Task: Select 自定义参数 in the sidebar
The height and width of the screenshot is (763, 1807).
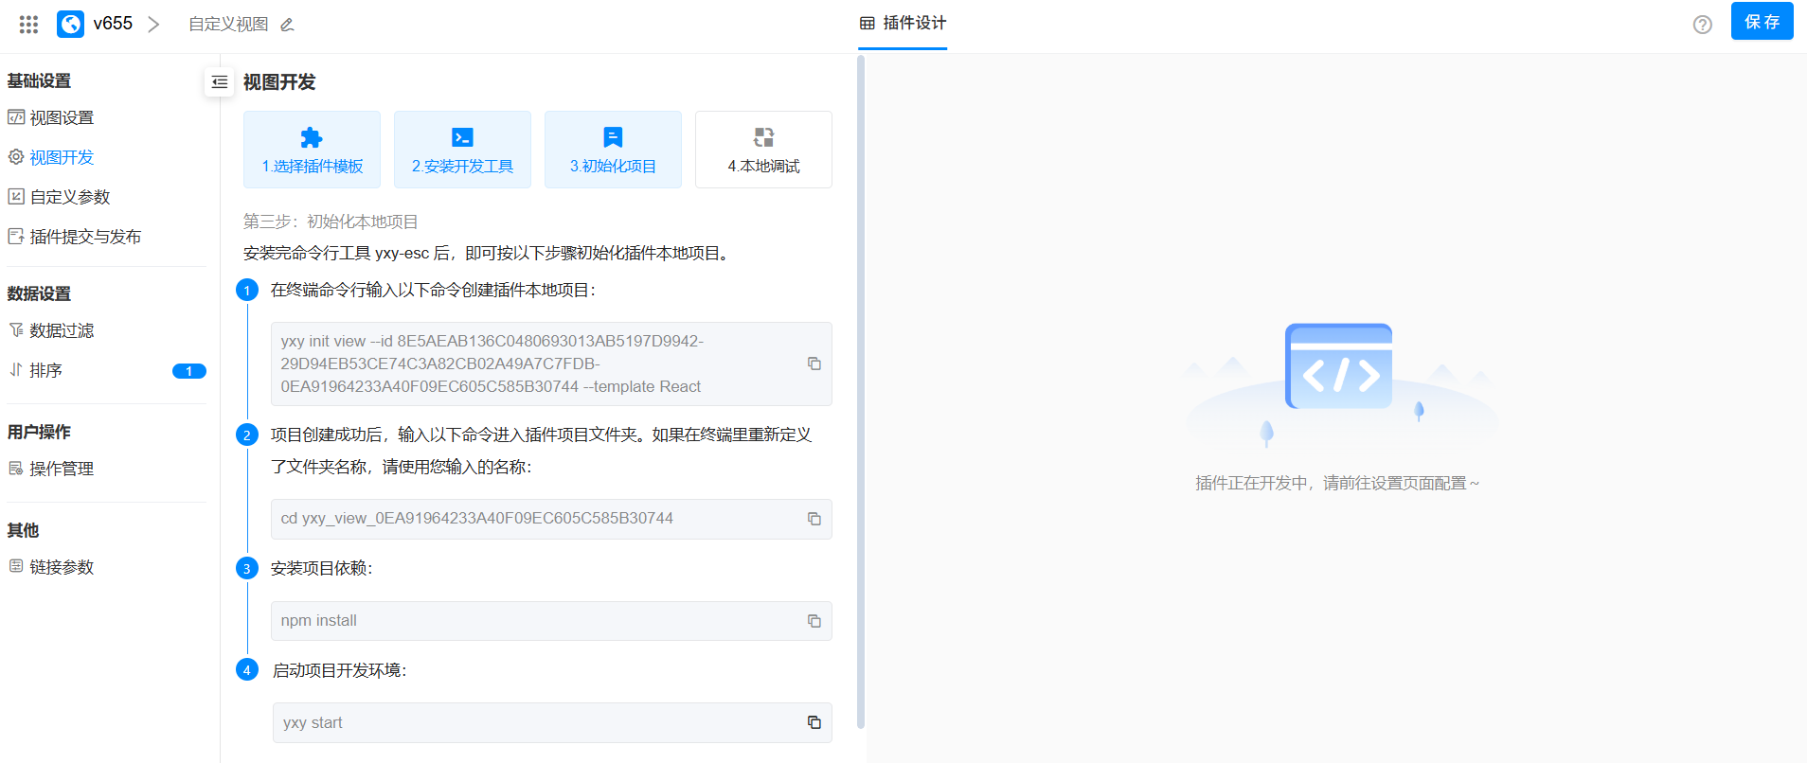Action: tap(69, 197)
